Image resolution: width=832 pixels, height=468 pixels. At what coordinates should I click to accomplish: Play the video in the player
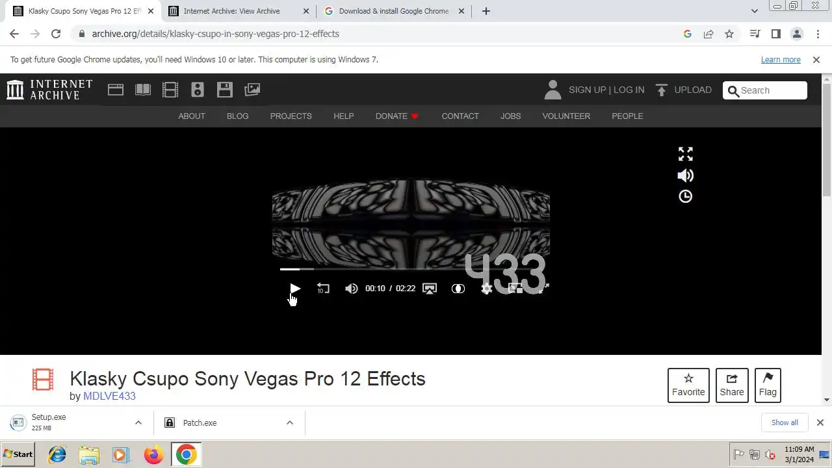tap(294, 289)
